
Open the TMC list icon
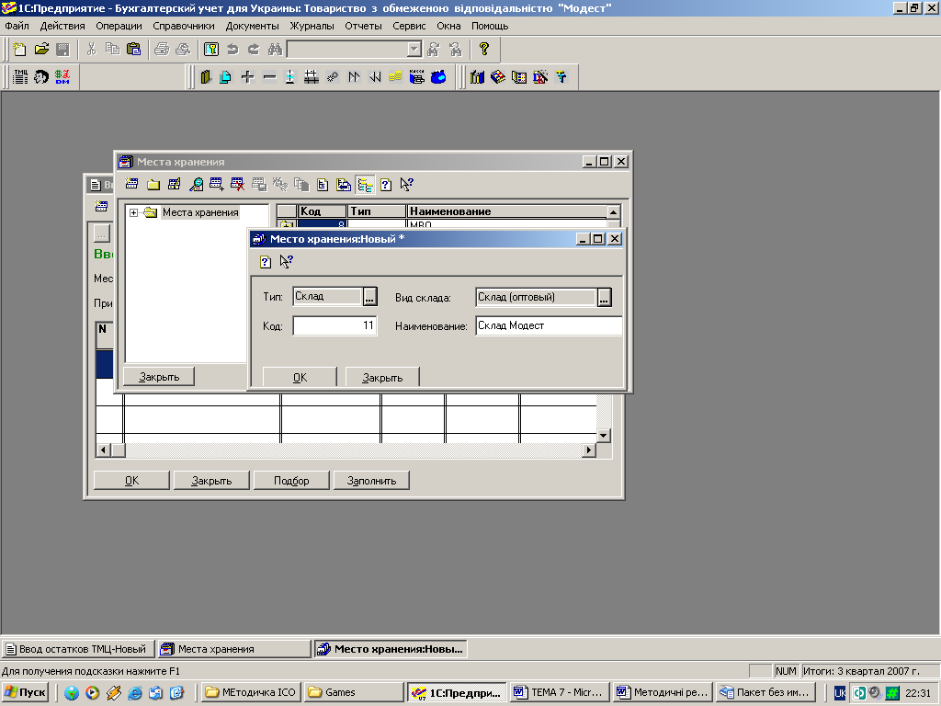[x=20, y=77]
